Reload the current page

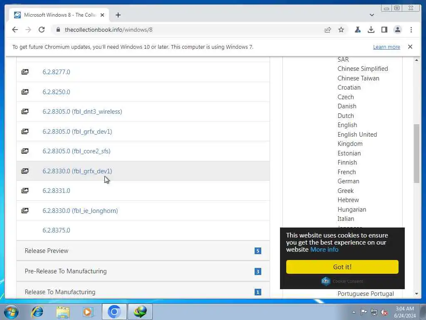42,30
